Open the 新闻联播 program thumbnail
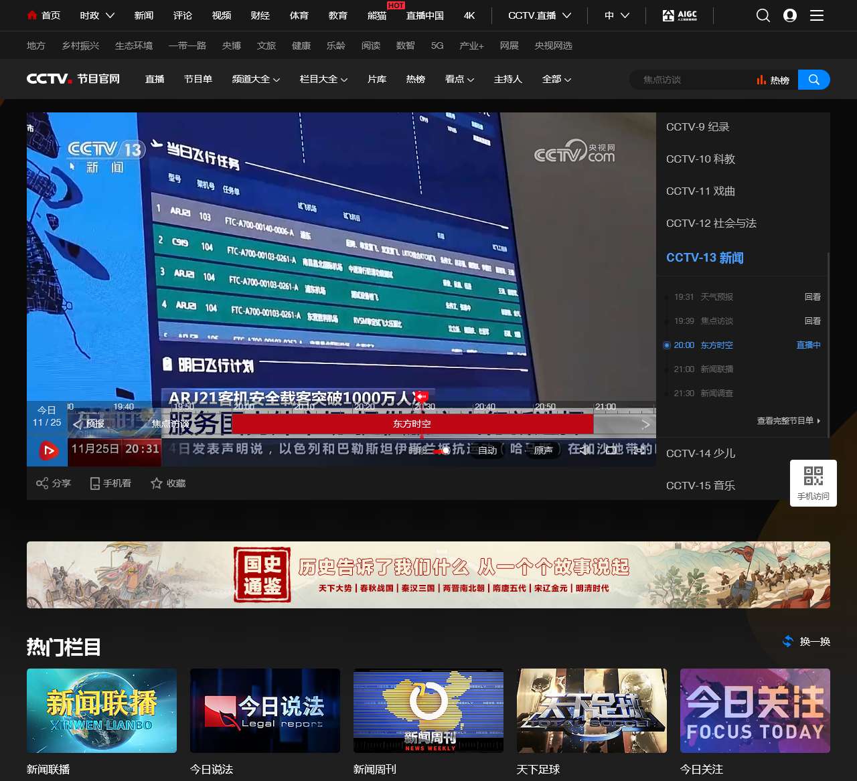 coord(102,711)
